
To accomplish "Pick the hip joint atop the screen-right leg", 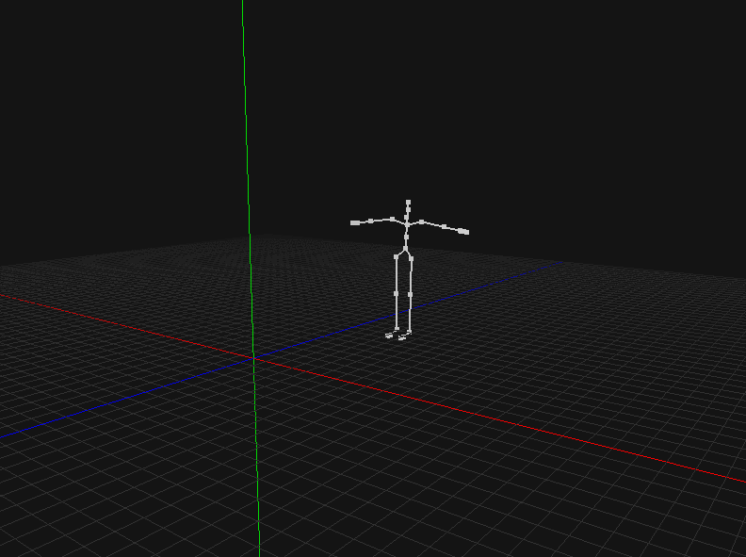I will [x=411, y=258].
